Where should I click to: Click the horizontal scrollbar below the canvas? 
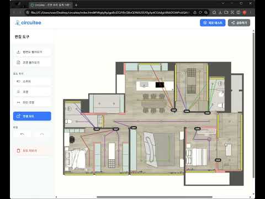[x=155, y=197]
